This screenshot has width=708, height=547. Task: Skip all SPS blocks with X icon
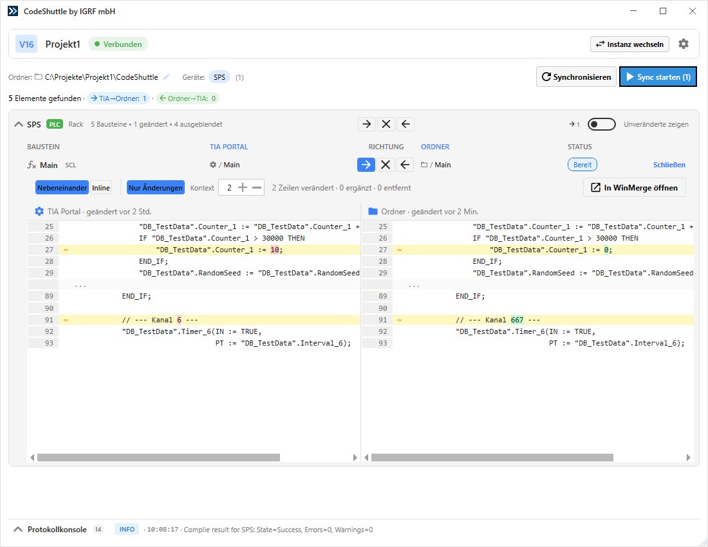pyautogui.click(x=386, y=124)
